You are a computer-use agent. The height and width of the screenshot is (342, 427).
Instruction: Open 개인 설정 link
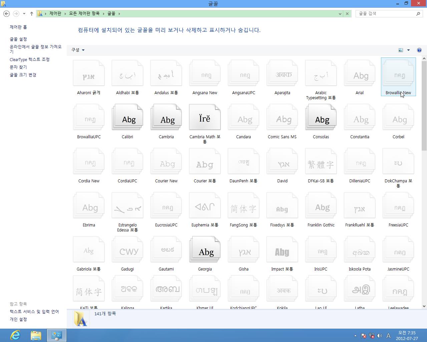point(18,319)
